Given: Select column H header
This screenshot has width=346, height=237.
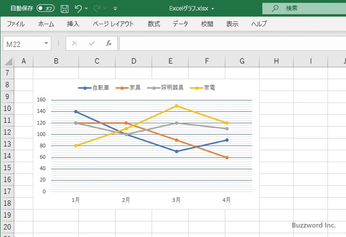Looking at the screenshot, I should pyautogui.click(x=276, y=61).
